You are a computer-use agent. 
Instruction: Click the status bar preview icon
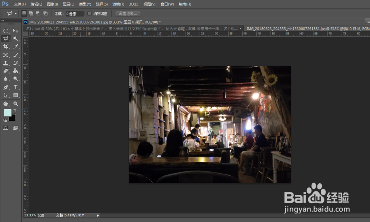click(x=41, y=215)
